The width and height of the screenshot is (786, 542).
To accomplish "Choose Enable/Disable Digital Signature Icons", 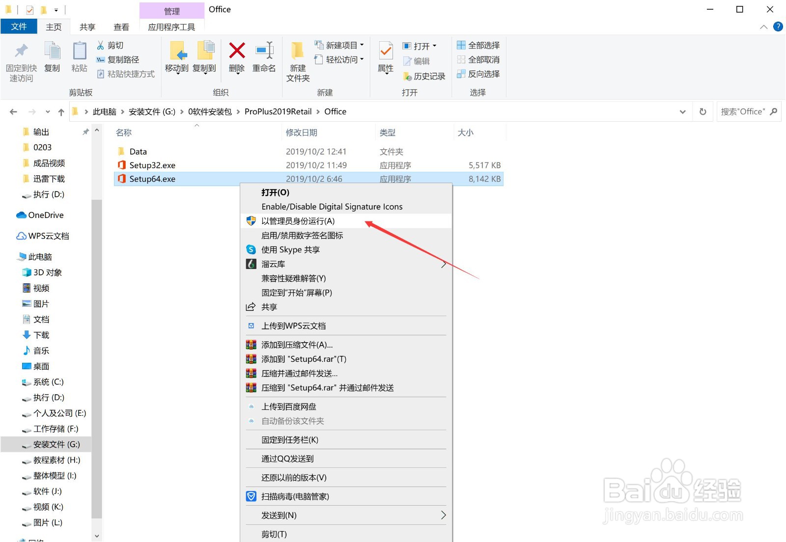I will (346, 207).
